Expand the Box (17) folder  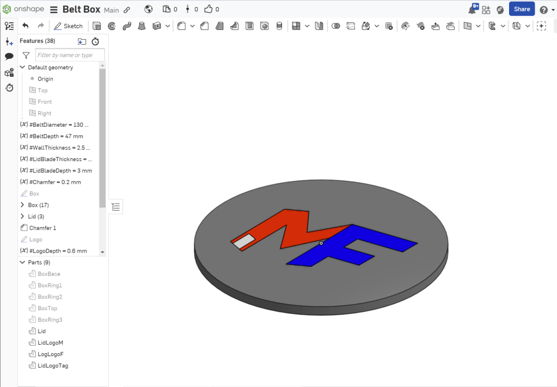(x=22, y=205)
